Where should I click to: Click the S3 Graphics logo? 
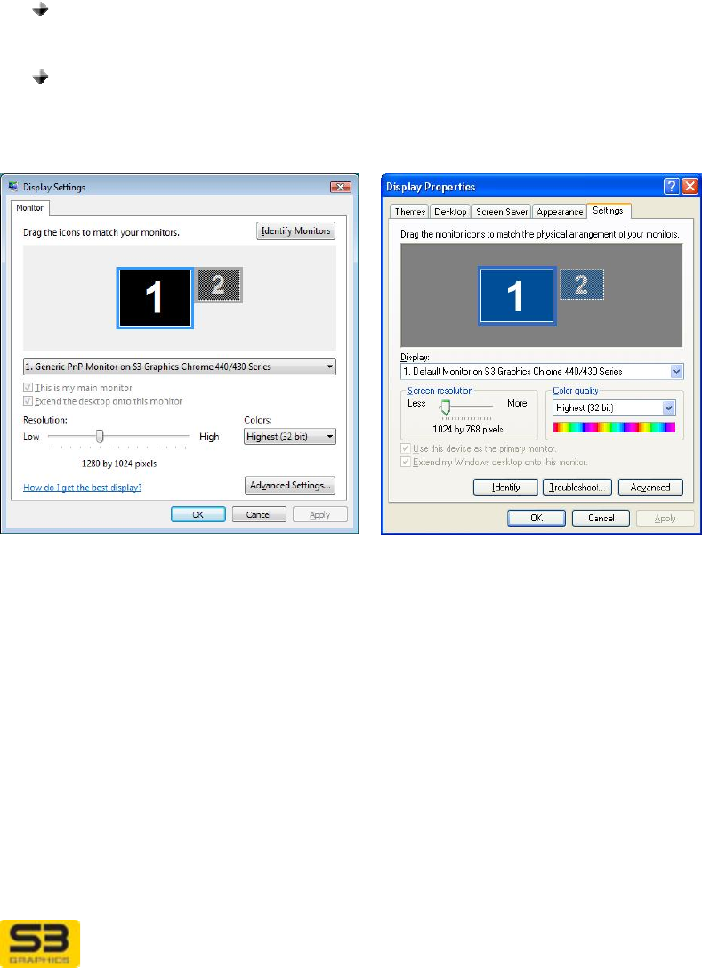tap(40, 943)
